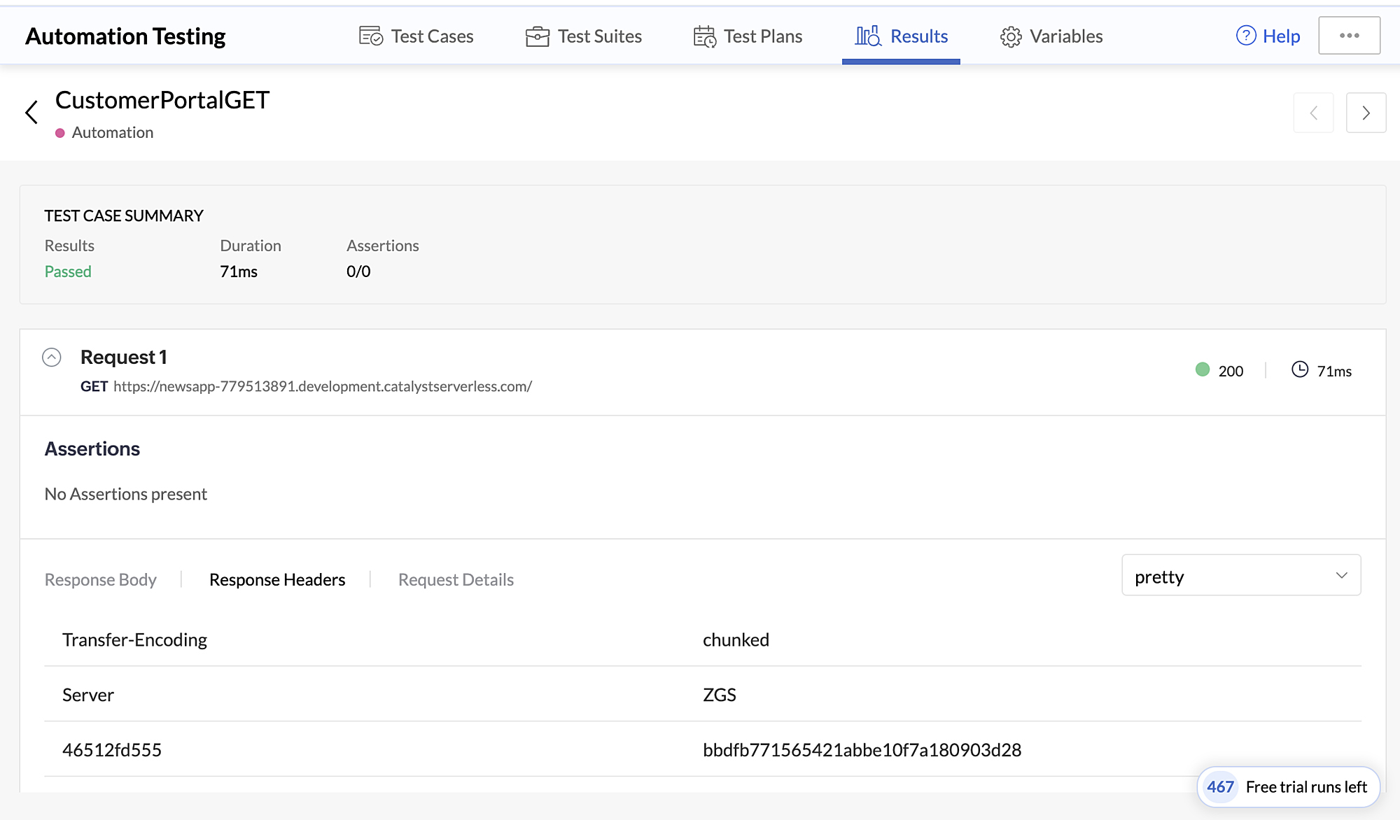This screenshot has height=820, width=1400.
Task: Click the forward chevron navigation arrow
Action: [x=1366, y=112]
